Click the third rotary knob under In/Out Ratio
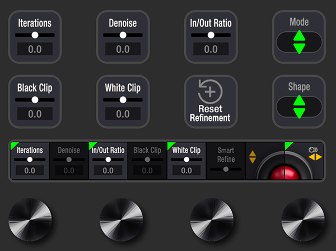 pos(212,220)
